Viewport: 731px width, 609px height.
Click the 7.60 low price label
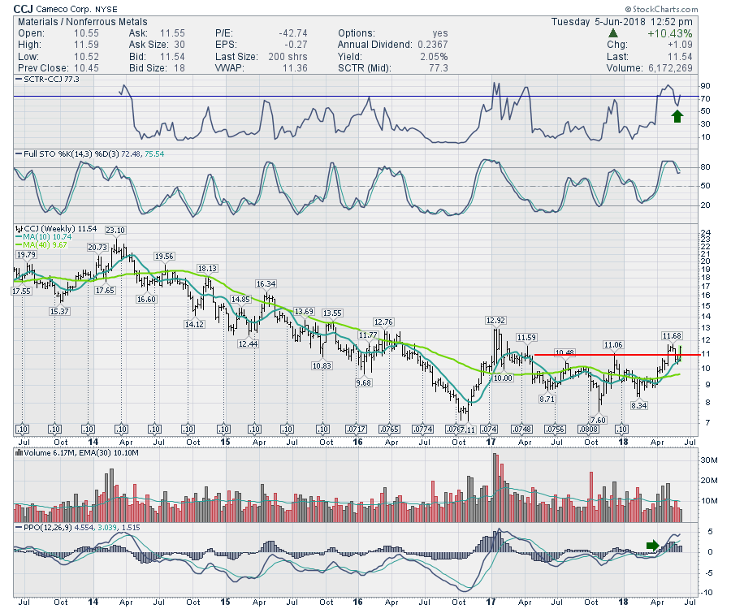[x=598, y=419]
